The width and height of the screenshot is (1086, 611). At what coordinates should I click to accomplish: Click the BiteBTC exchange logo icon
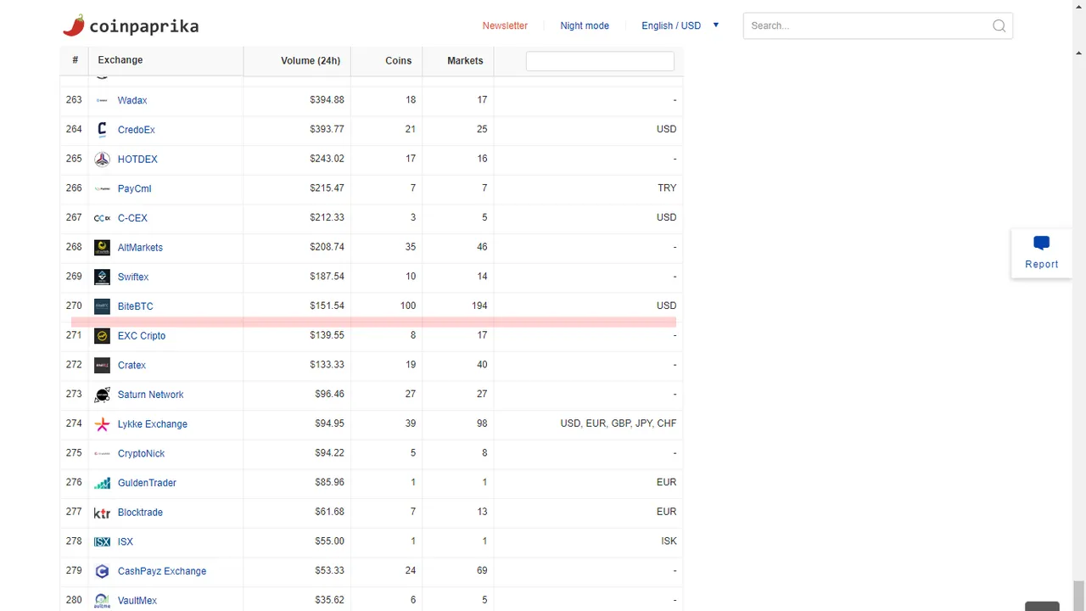pyautogui.click(x=102, y=306)
